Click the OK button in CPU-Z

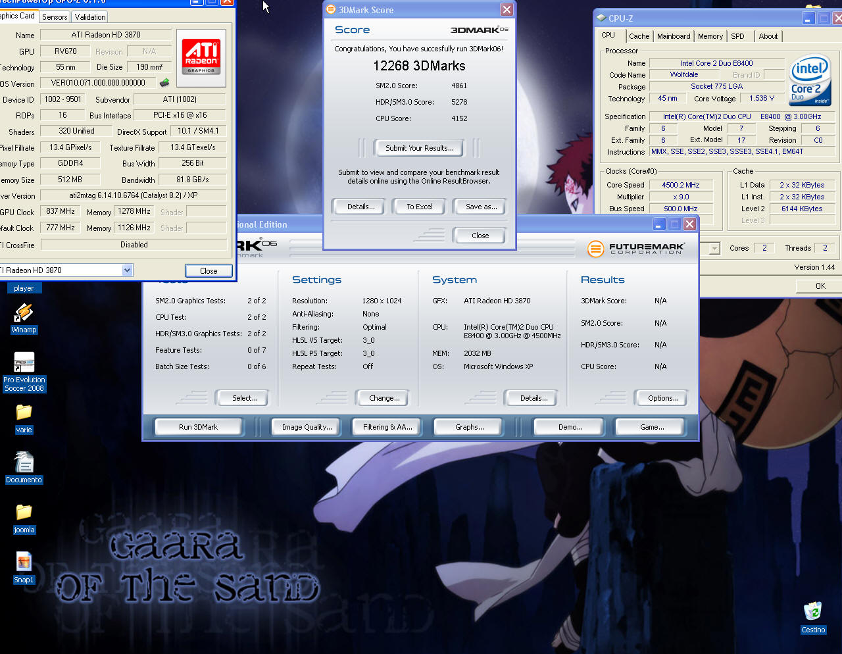pos(820,286)
